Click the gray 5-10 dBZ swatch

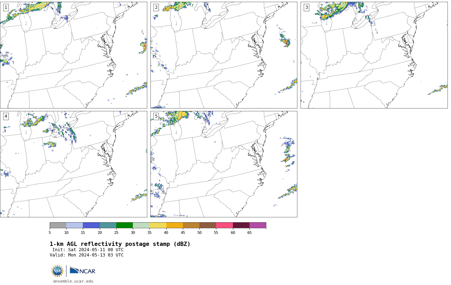point(58,225)
